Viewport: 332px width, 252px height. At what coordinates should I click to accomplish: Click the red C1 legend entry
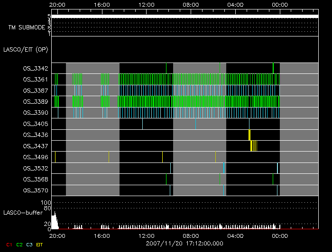tap(9, 244)
